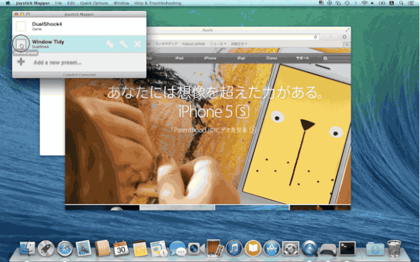Open iBooks from the Dock
The image size is (420, 262).
coord(253,248)
